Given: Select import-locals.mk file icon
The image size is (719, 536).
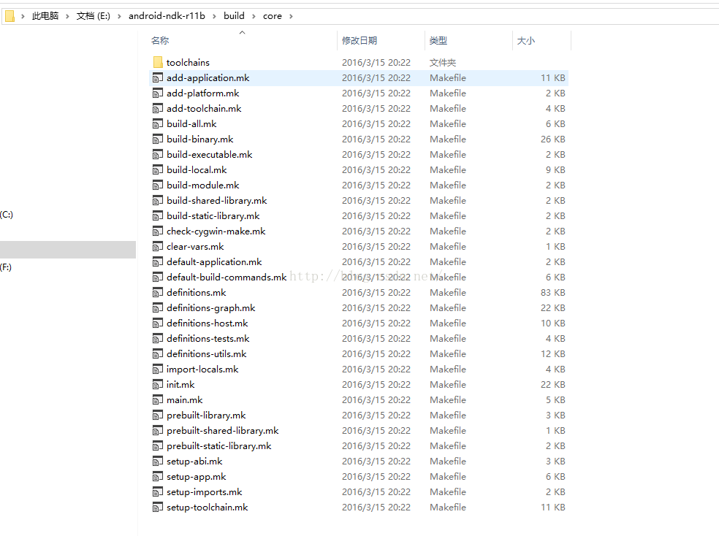Looking at the screenshot, I should 158,370.
